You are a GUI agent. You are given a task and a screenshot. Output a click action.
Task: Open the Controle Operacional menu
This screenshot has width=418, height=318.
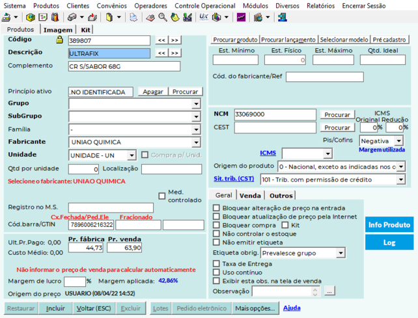click(205, 6)
